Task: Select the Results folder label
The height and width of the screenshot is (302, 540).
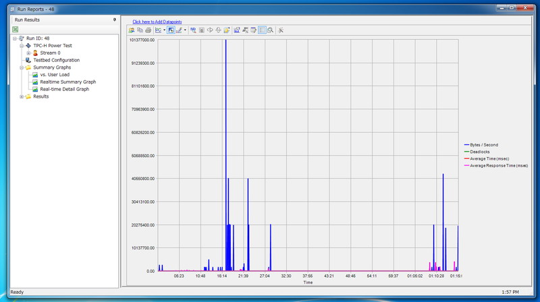Action: (41, 96)
